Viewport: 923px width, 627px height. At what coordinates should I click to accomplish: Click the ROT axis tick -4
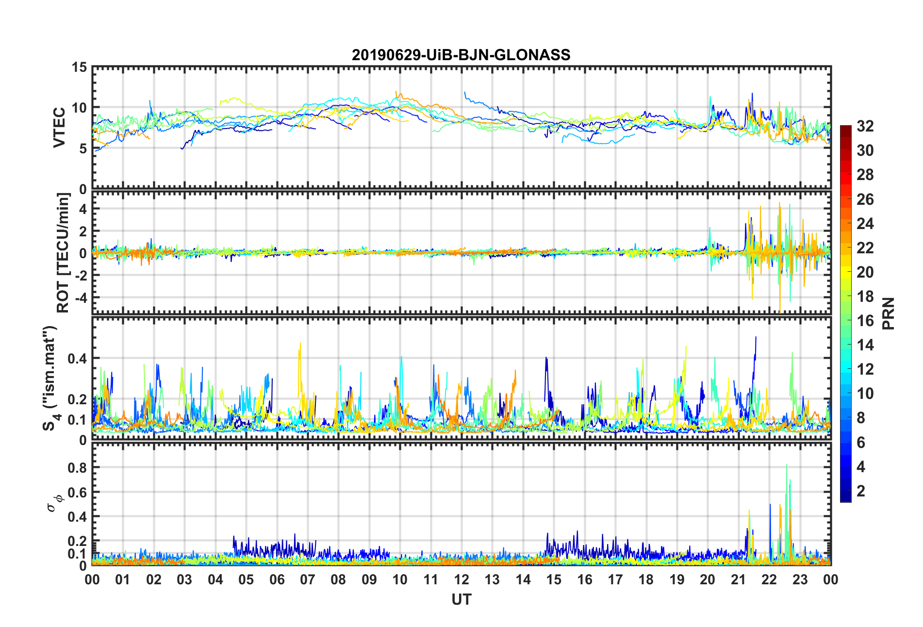pyautogui.click(x=81, y=297)
